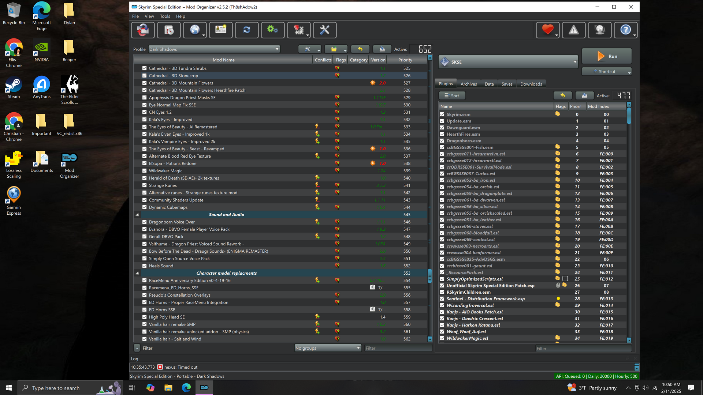
Task: Click the Sort plugins button
Action: coord(452,95)
